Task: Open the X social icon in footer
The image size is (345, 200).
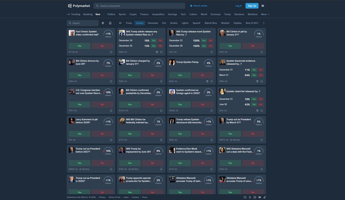Action: pos(250,197)
